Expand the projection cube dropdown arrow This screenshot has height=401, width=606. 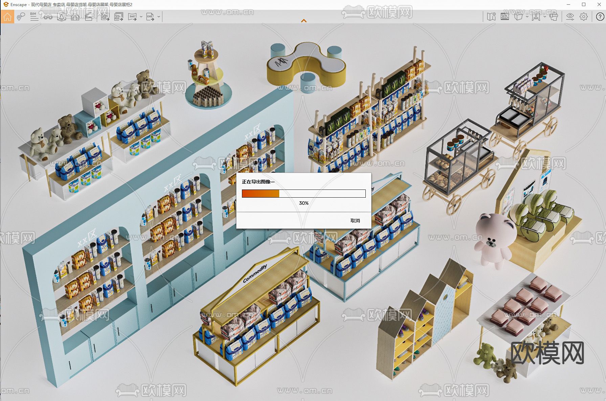527,17
